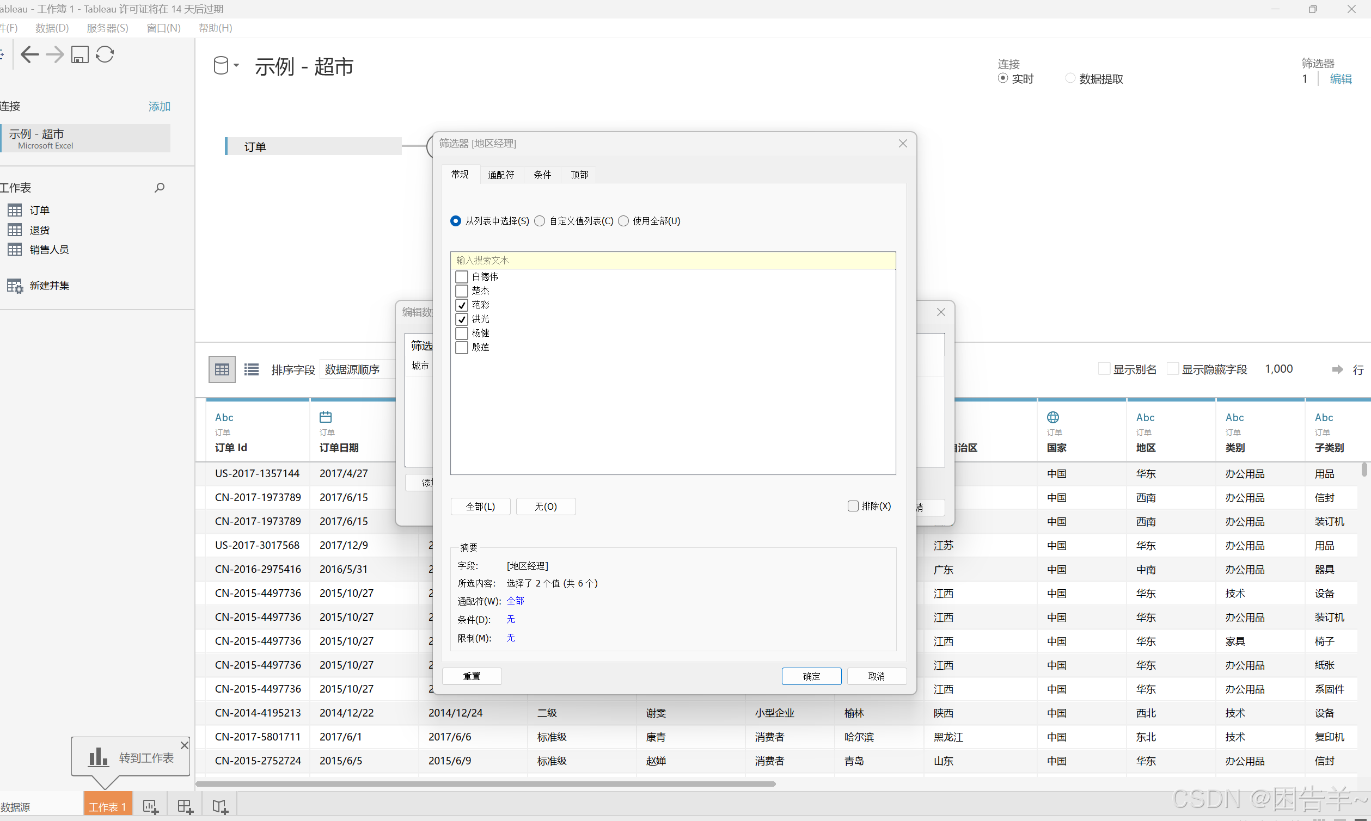1371x821 pixels.
Task: Click the 确定 button in filter dialog
Action: coord(811,676)
